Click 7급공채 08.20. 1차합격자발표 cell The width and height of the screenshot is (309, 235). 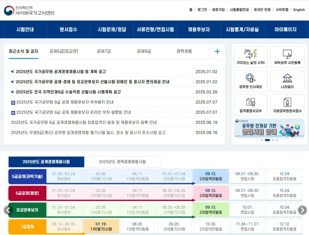[138, 227]
